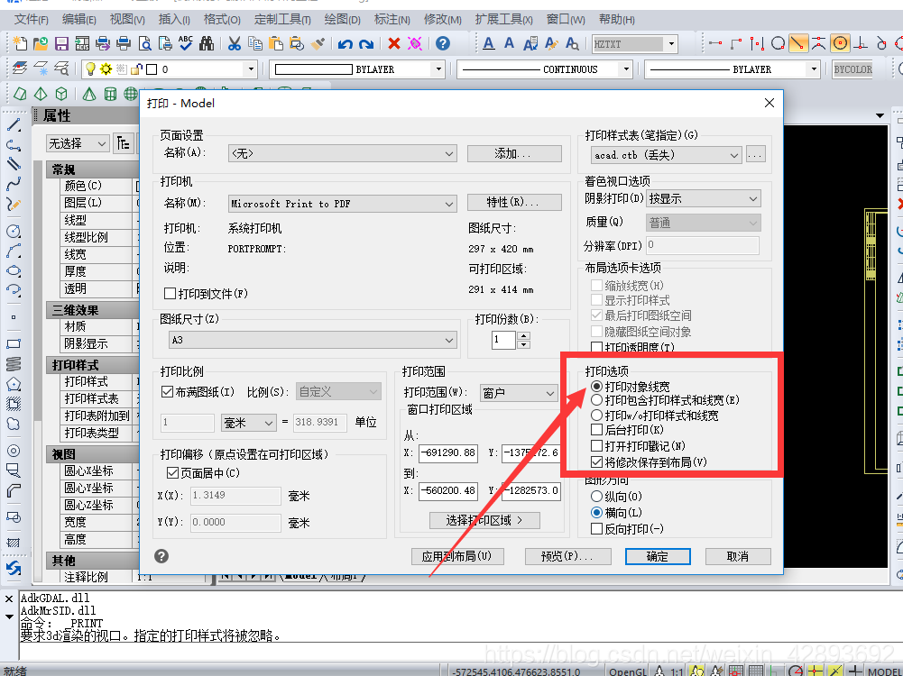The width and height of the screenshot is (903, 676).
Task: Open 无选择 dropdown in Properties panel
Action: (x=78, y=143)
